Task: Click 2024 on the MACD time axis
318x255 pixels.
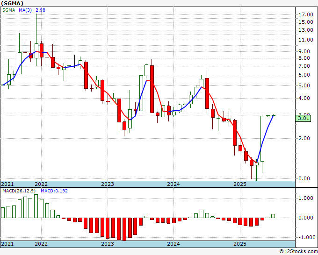Action: pos(173,244)
